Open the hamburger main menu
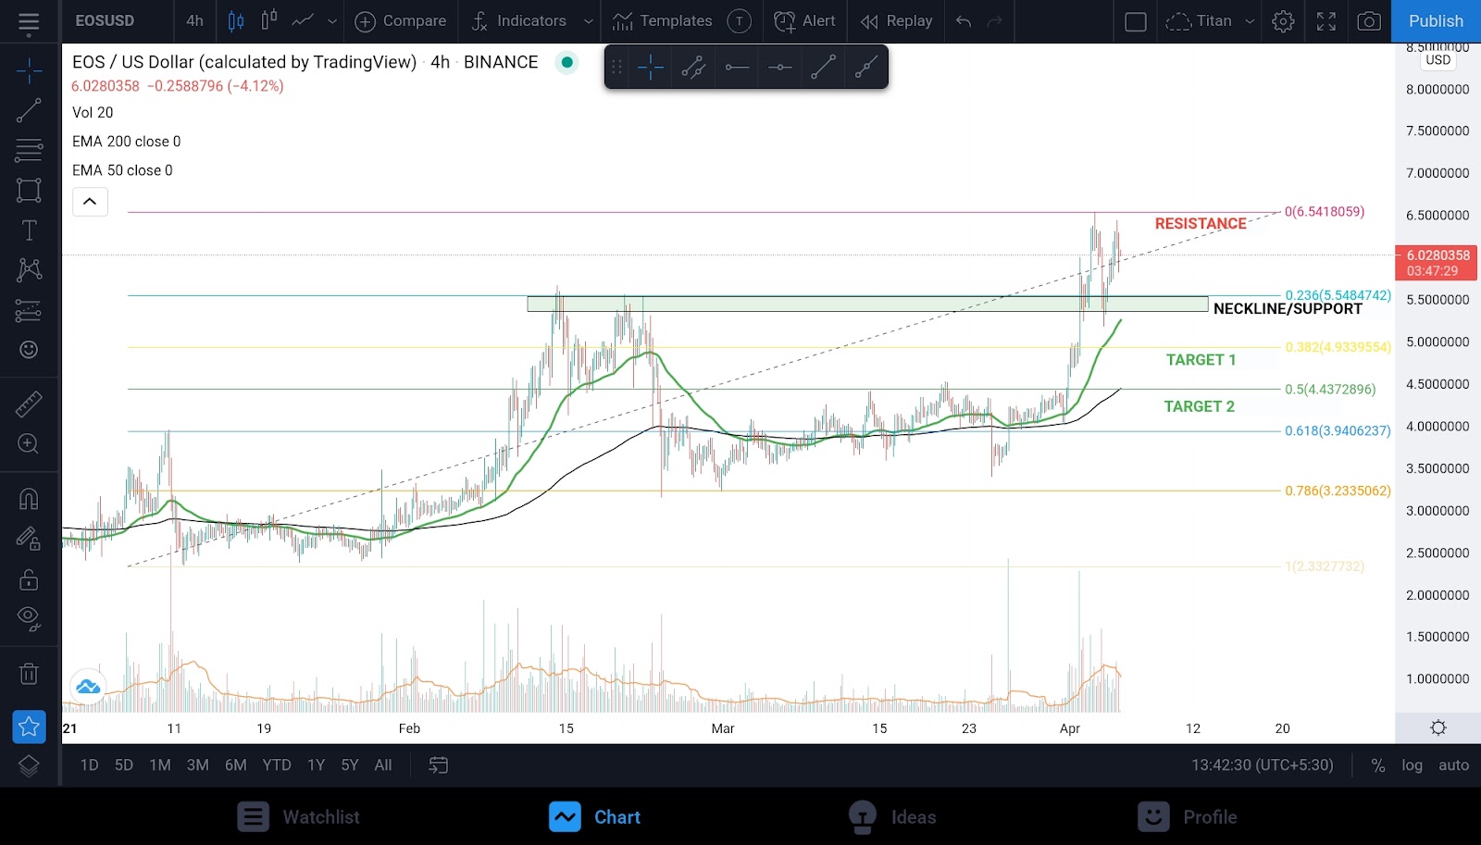Viewport: 1481px width, 845px height. (x=29, y=22)
